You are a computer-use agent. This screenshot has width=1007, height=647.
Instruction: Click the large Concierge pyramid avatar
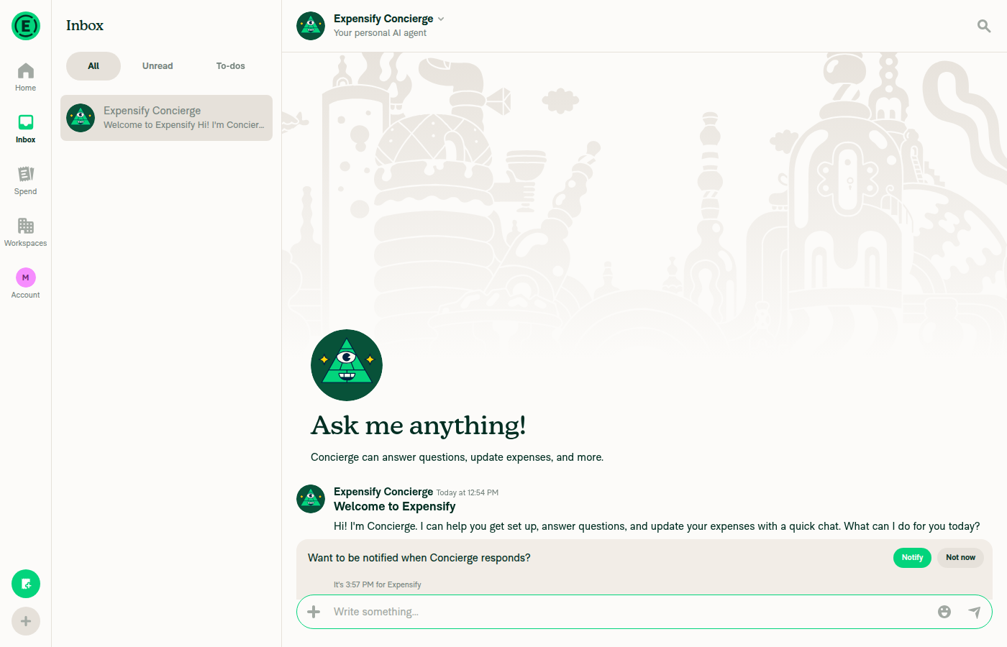(x=347, y=365)
